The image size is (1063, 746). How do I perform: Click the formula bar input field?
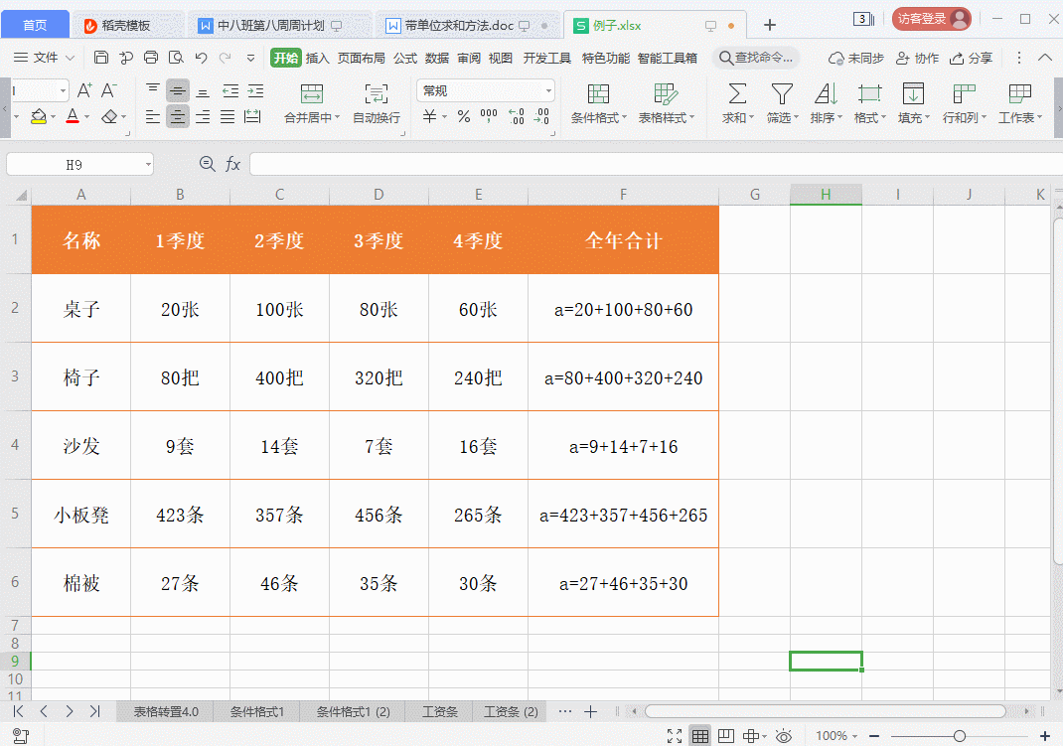656,164
